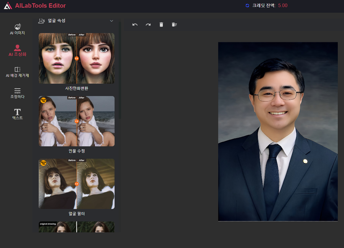Open the AI 배경 제거제 sidebar tool
The image size is (344, 248).
[x=17, y=72]
